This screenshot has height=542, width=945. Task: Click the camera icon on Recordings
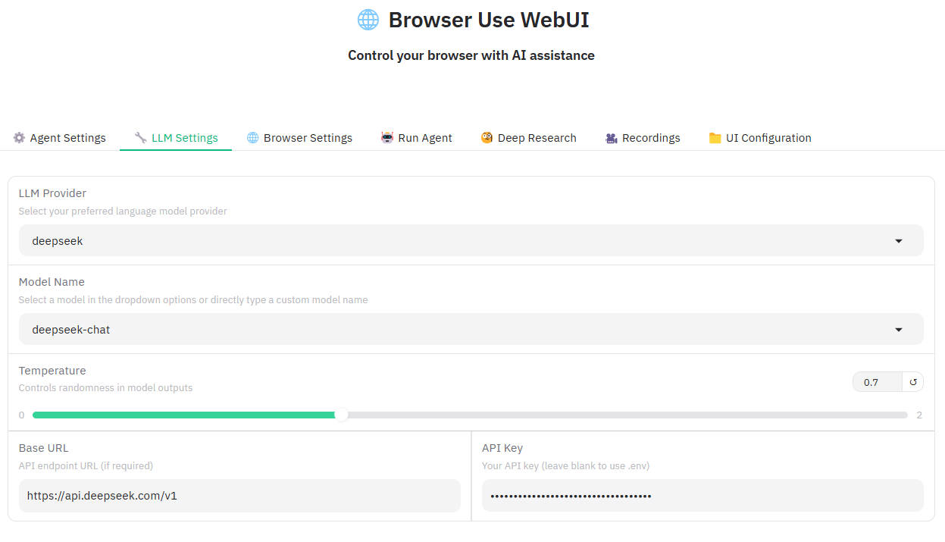611,138
